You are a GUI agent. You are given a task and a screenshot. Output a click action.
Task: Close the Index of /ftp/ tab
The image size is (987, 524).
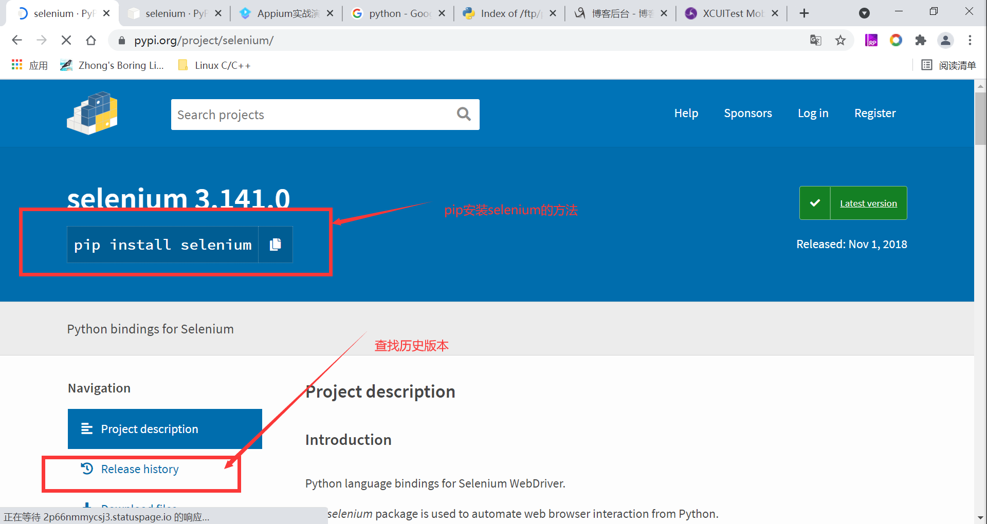pyautogui.click(x=553, y=13)
